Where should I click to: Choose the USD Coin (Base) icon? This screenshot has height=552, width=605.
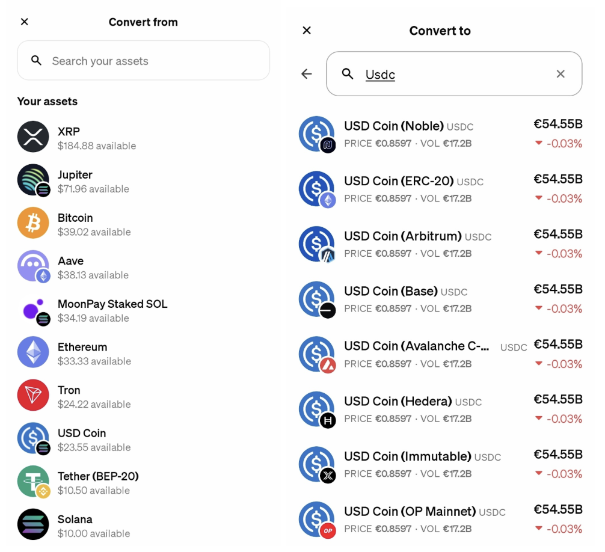317,299
